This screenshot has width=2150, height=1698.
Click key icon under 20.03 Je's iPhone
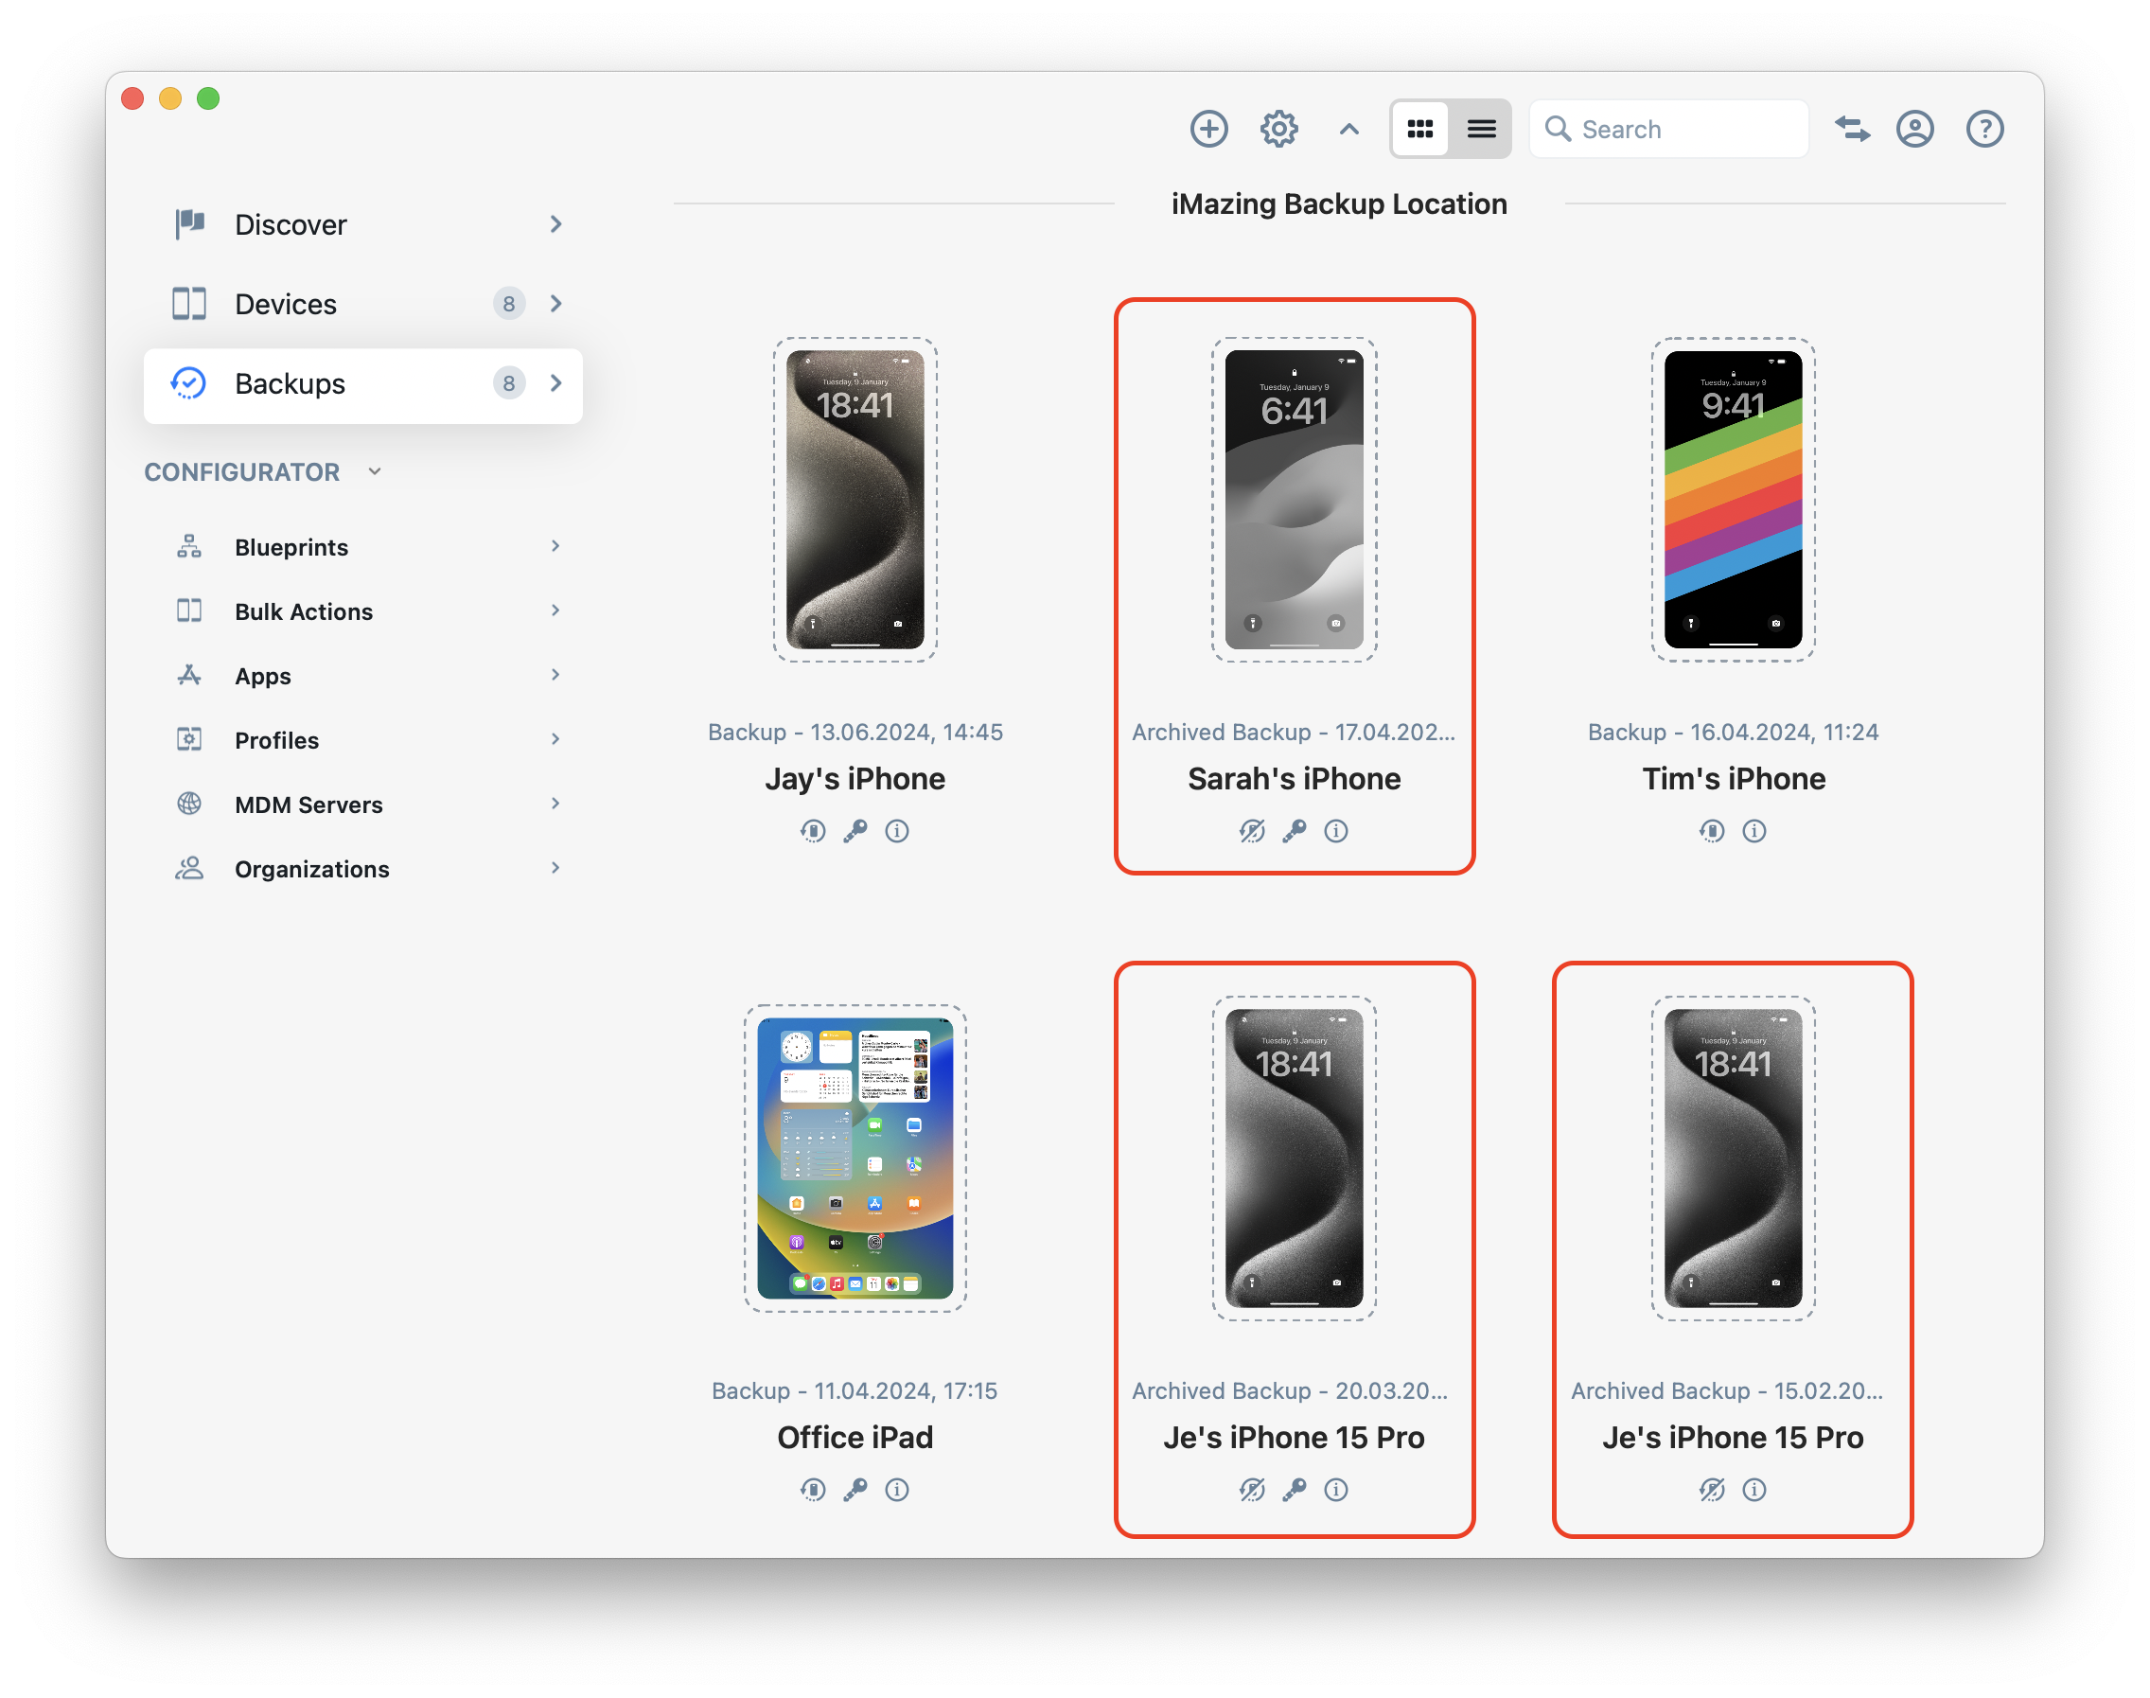click(x=1295, y=1489)
